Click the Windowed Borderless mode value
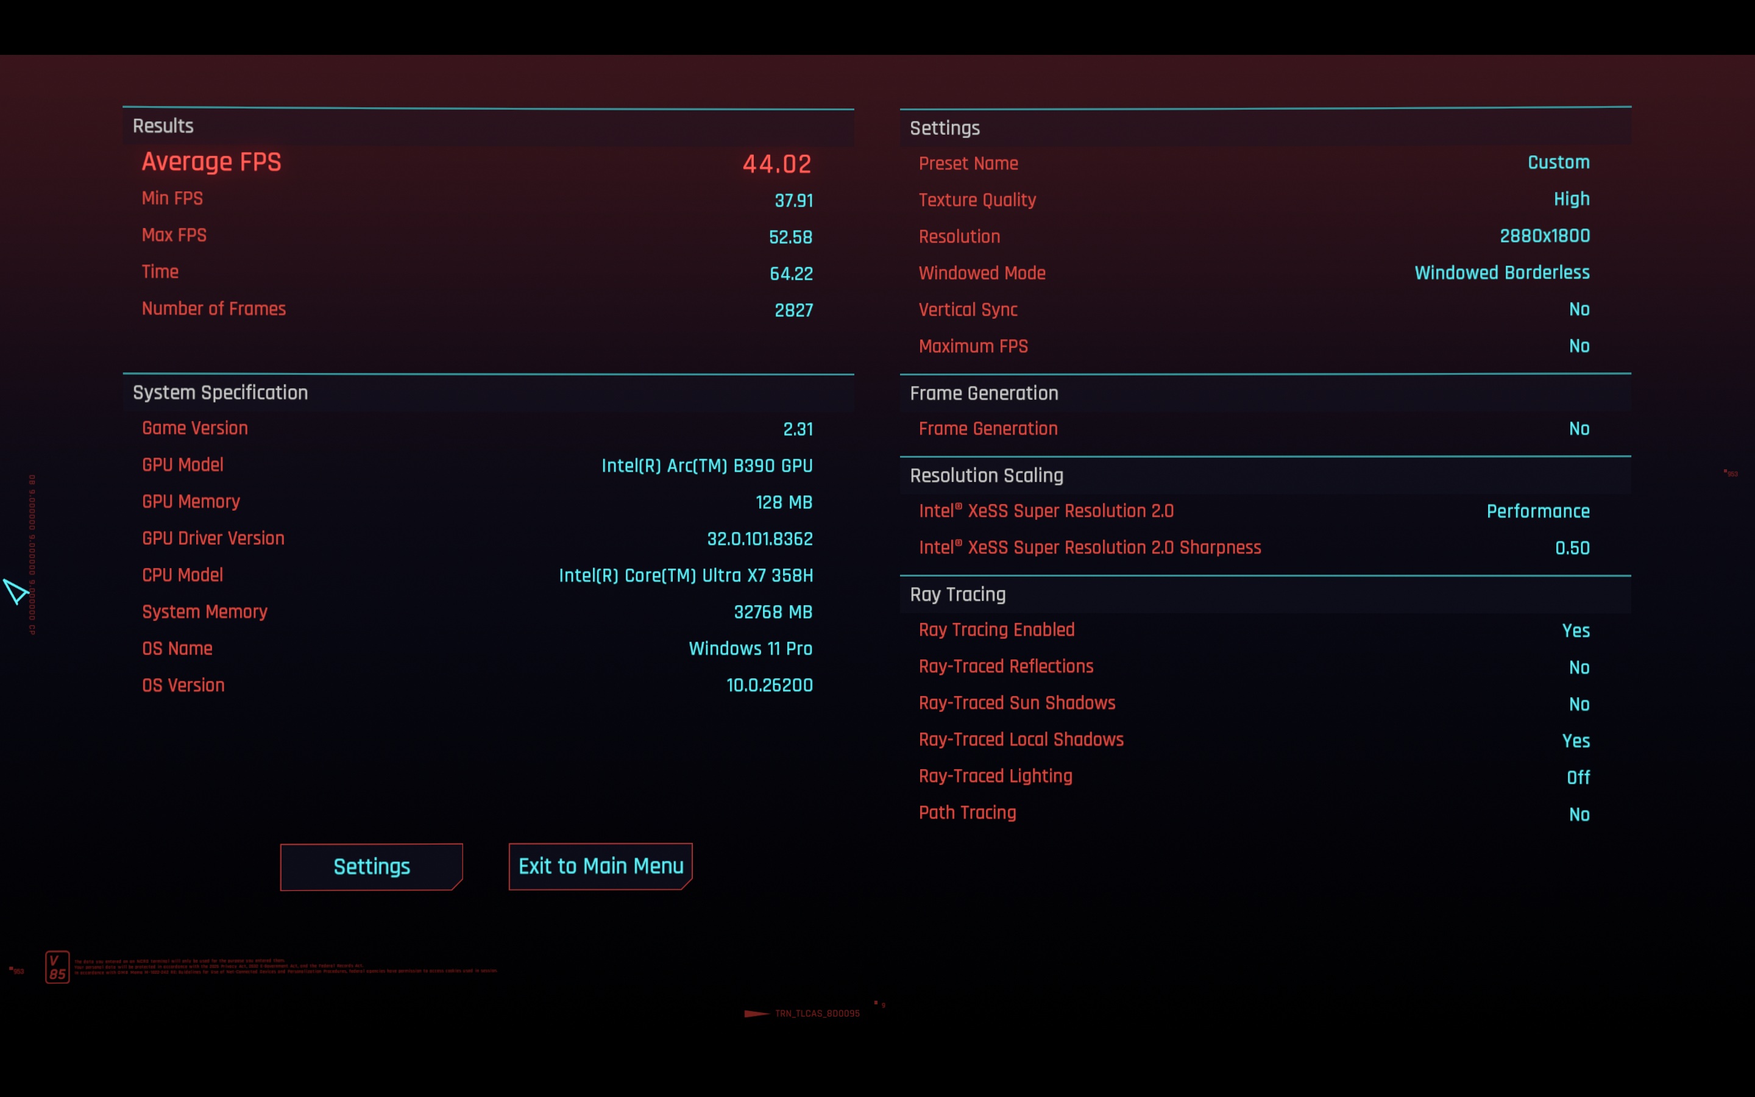 1501,273
